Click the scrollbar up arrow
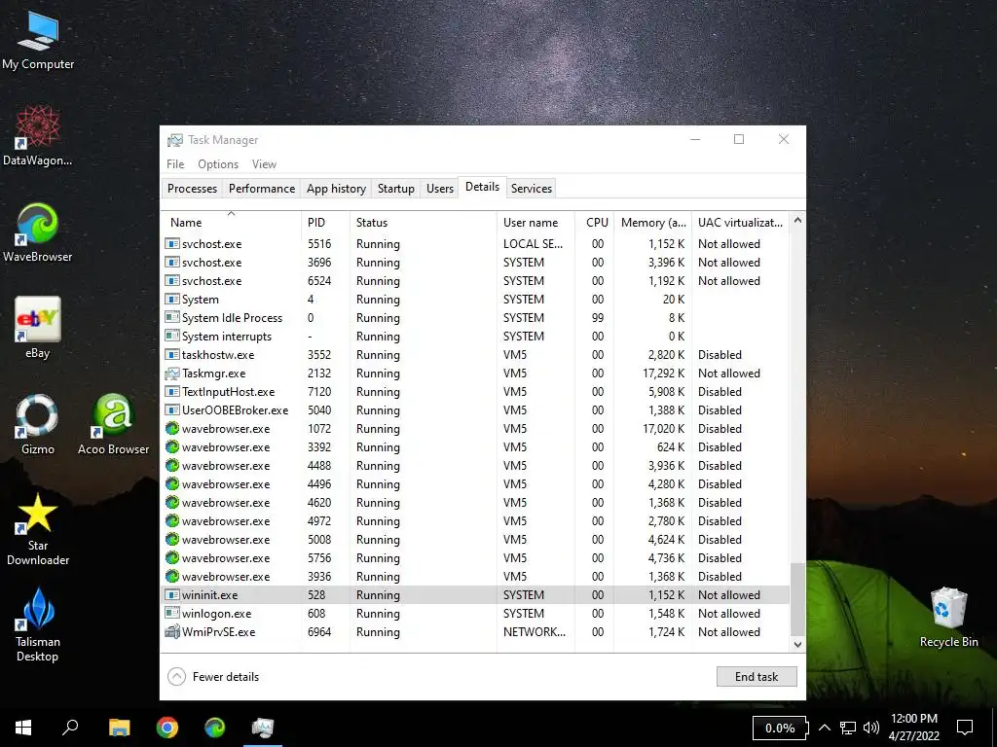Screen dimensions: 997x747 tap(797, 221)
